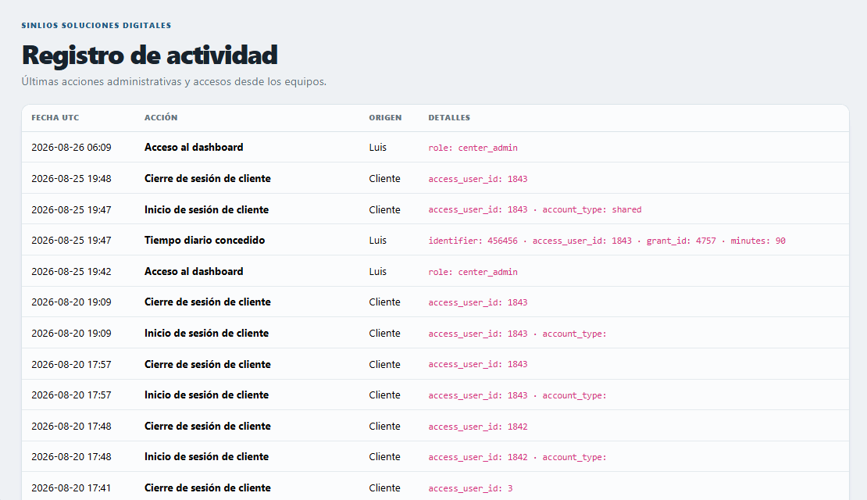This screenshot has width=867, height=500.
Task: Click 'Cierre de sesión de cliente' in the 2026-08-20 17:57 row
Action: pos(207,365)
